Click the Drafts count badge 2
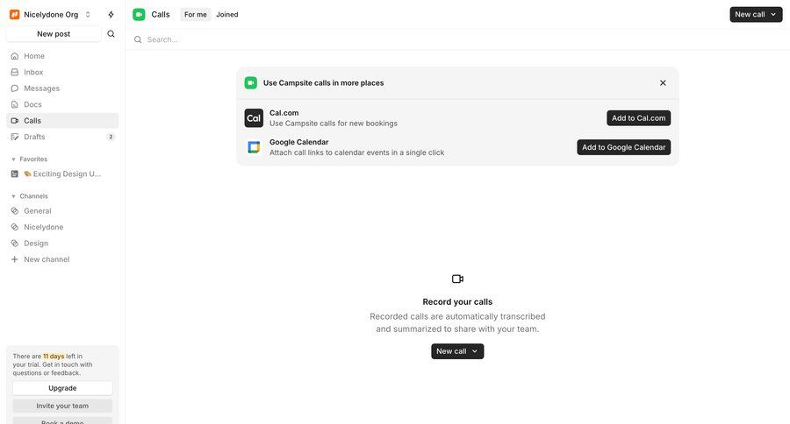Viewport: 790px width, 424px height. pyautogui.click(x=111, y=137)
